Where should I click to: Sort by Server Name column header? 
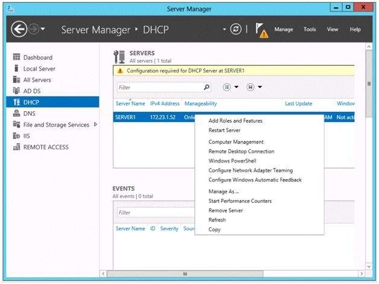pos(130,103)
